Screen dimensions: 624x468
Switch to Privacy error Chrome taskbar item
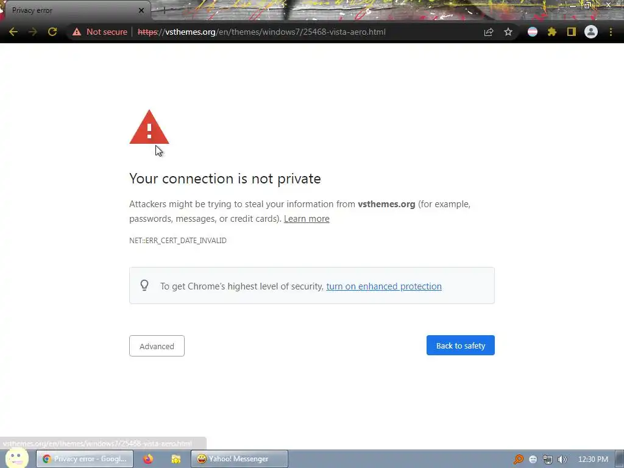[x=85, y=459]
